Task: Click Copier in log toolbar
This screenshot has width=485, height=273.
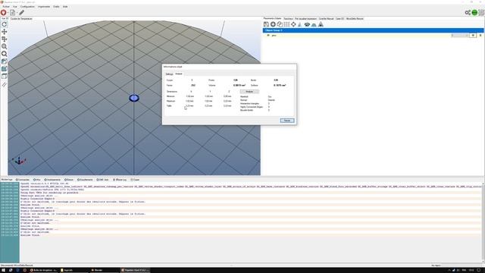Action: [x=135, y=180]
